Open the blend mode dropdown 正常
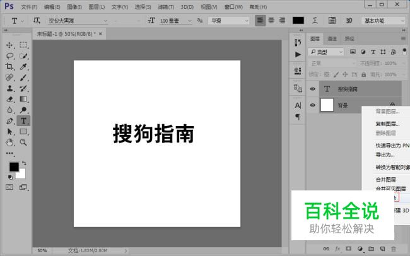The width and height of the screenshot is (410, 256). (332, 63)
